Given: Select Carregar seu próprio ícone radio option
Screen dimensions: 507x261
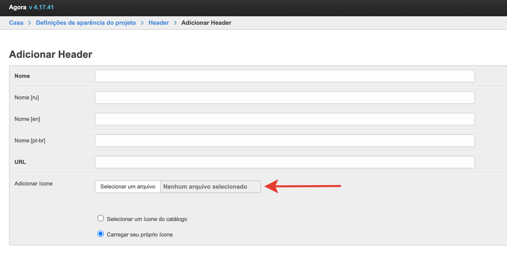Looking at the screenshot, I should [101, 234].
